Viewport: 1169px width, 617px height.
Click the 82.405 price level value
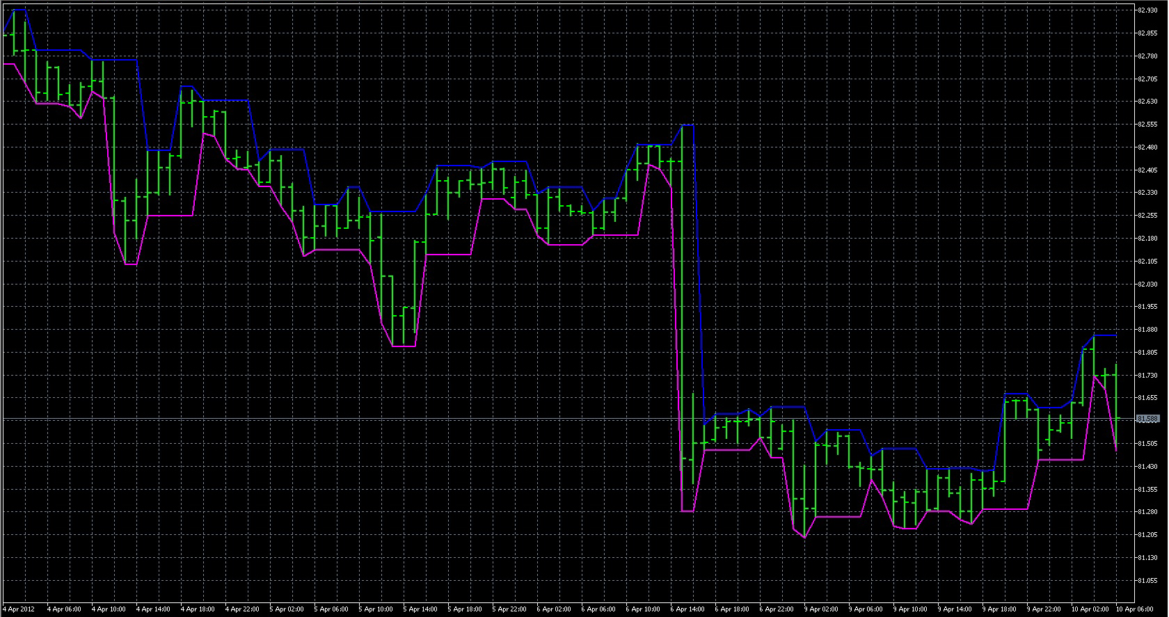[1148, 170]
